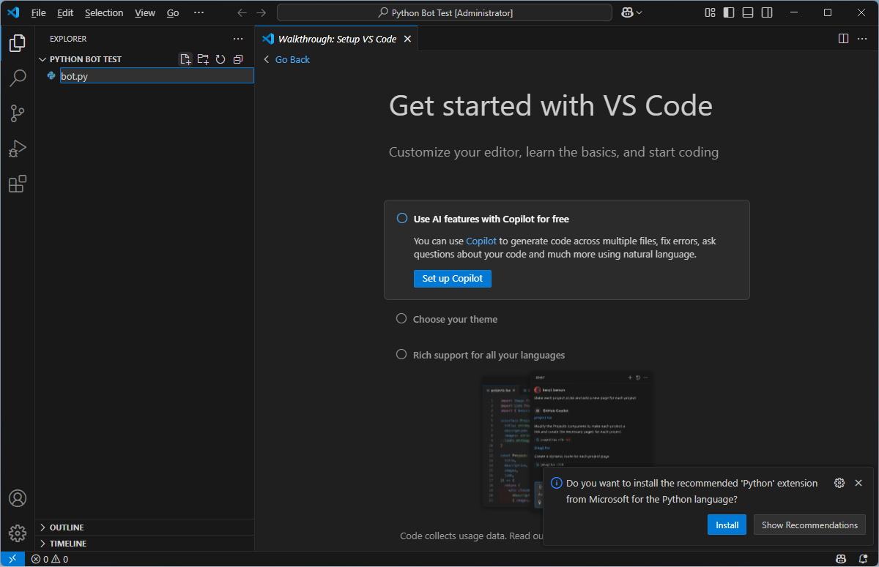Viewport: 879px width, 567px height.
Task: Click the 'Get started with VS Code' heading
Action: (551, 106)
